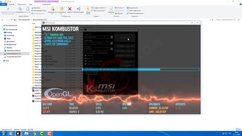
Task: Select Сеть (Network) in navigation pane
Action: tap(7, 60)
